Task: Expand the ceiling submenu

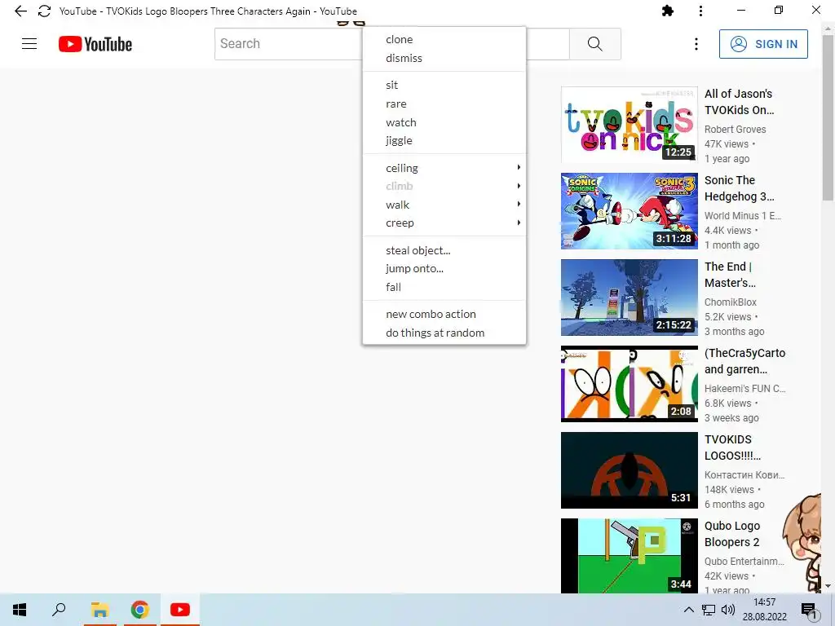Action: click(x=444, y=168)
